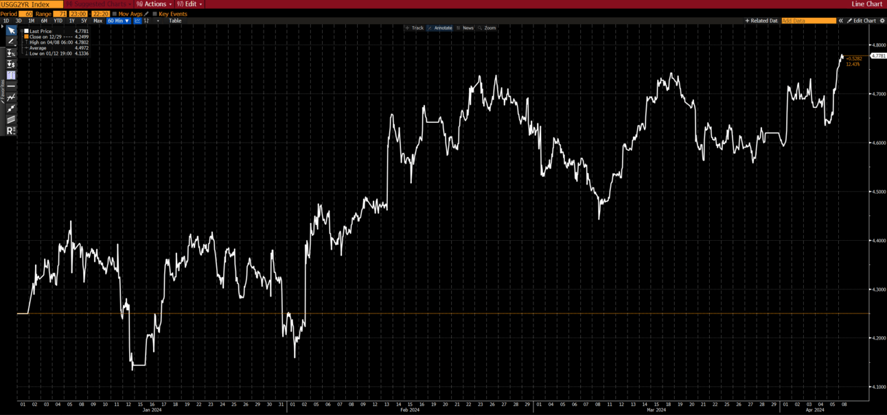Select the regression line tool
This screenshot has width=887, height=415.
click(11, 108)
